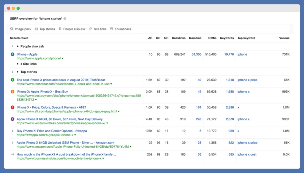
Task: Click the red position badge for the AT&T result
Action: [x=12, y=107]
